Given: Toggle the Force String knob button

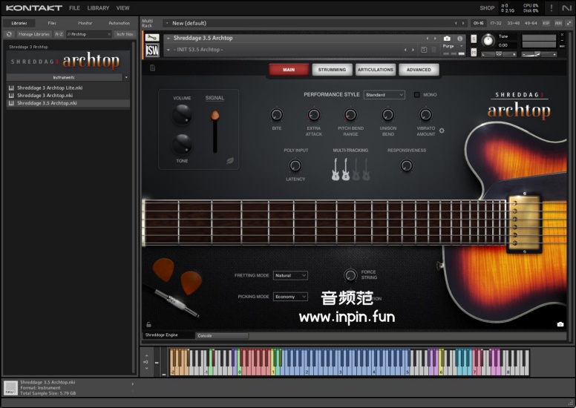Looking at the screenshot, I should click(350, 274).
